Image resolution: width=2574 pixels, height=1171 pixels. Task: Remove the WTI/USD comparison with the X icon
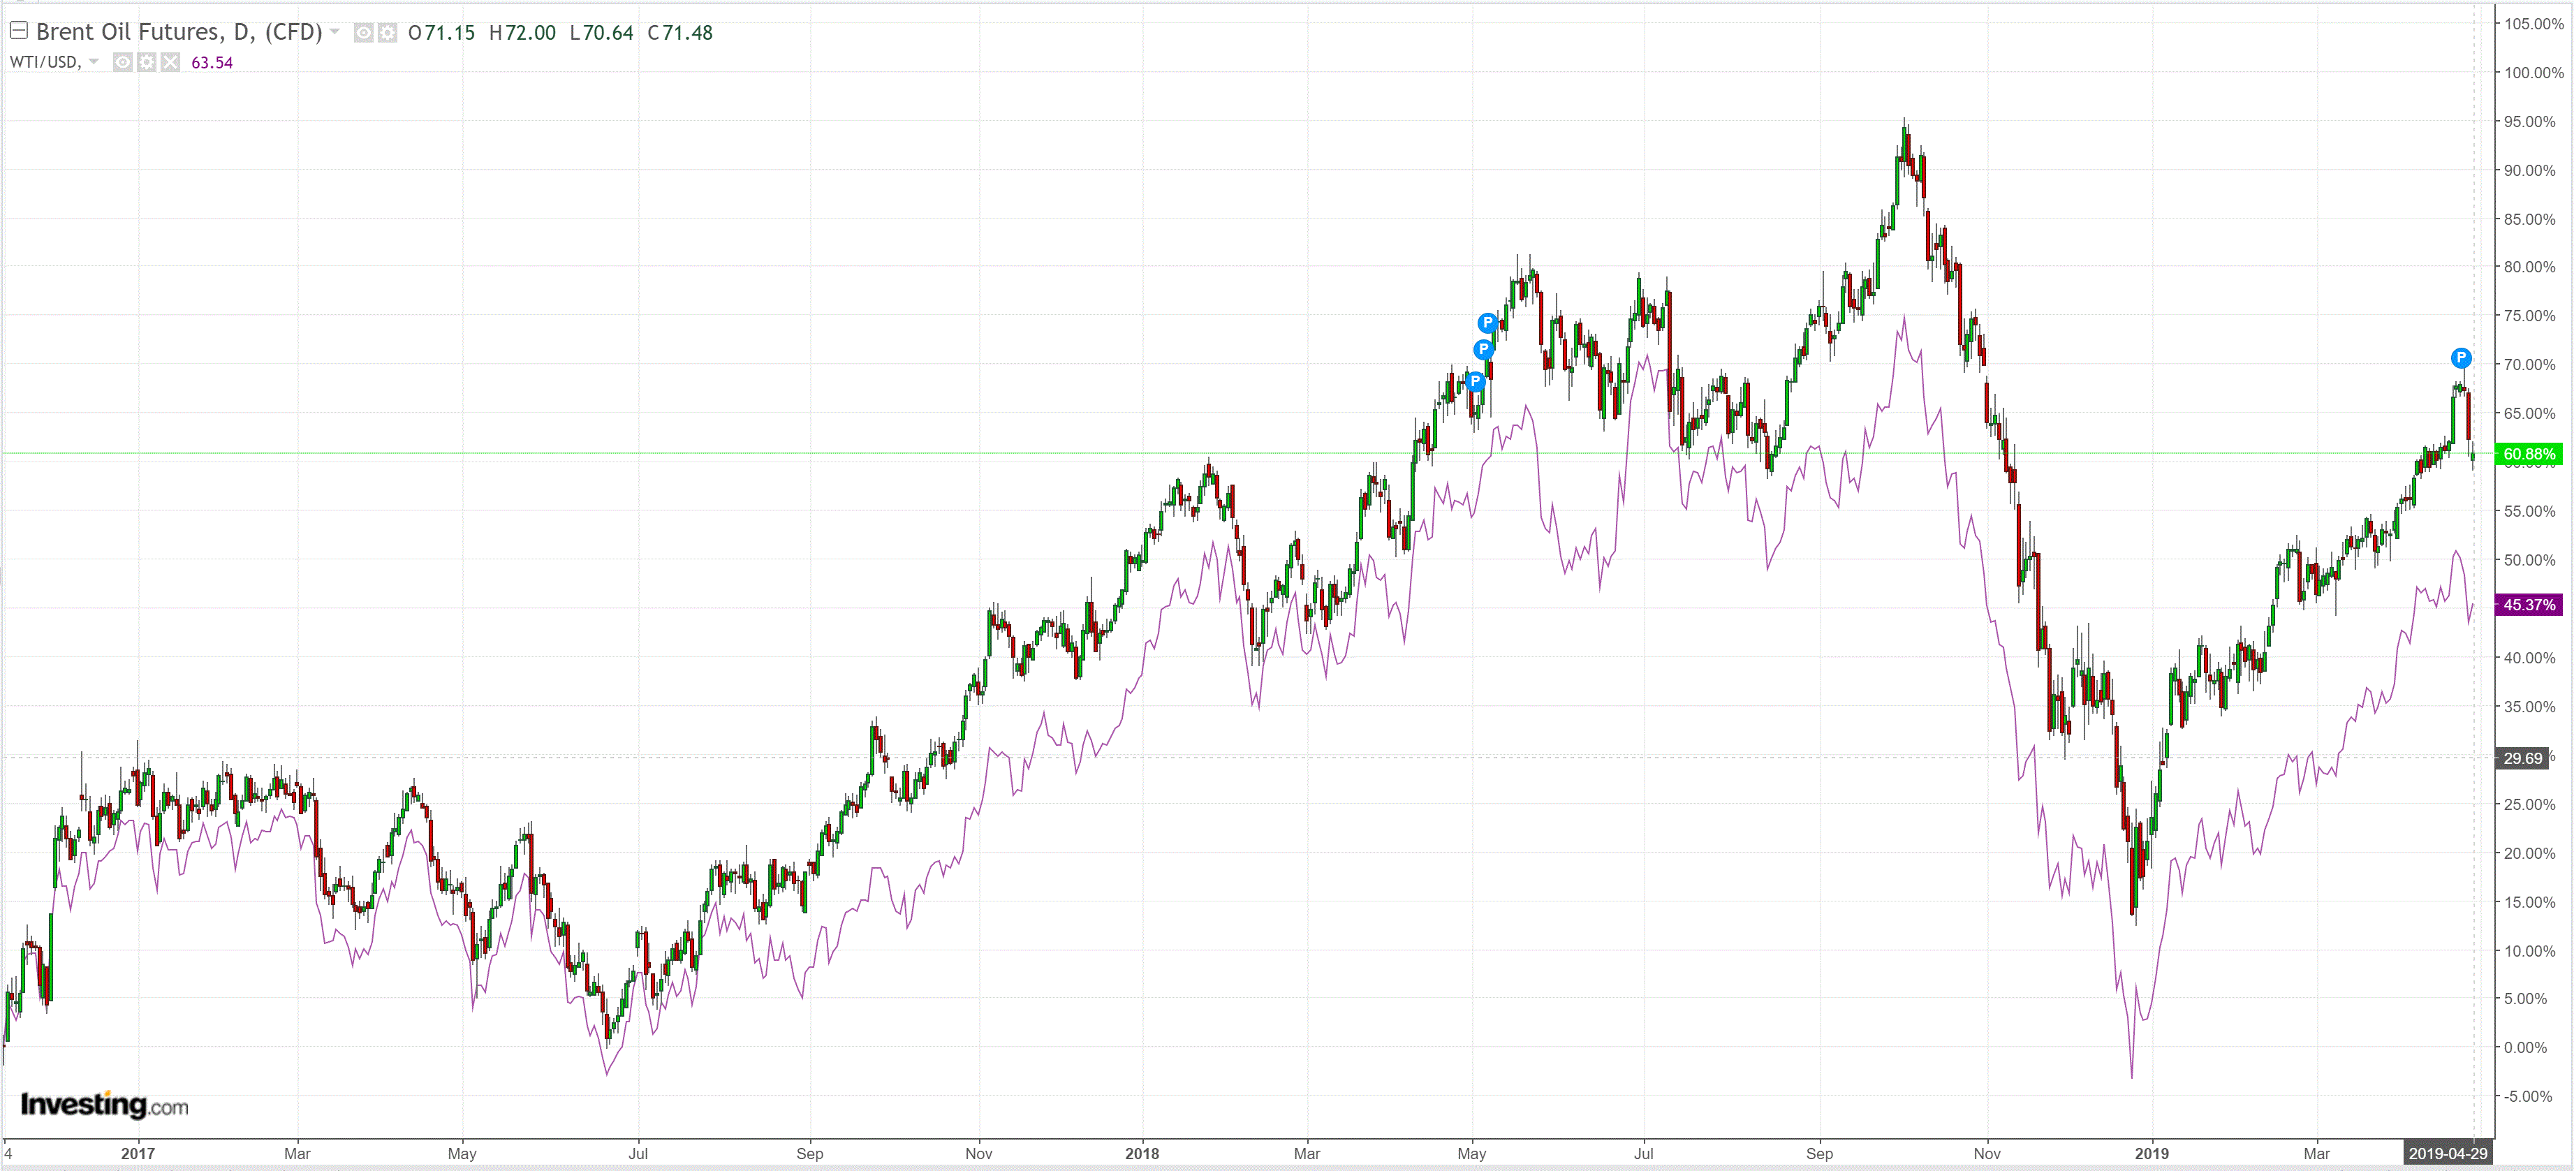click(171, 63)
